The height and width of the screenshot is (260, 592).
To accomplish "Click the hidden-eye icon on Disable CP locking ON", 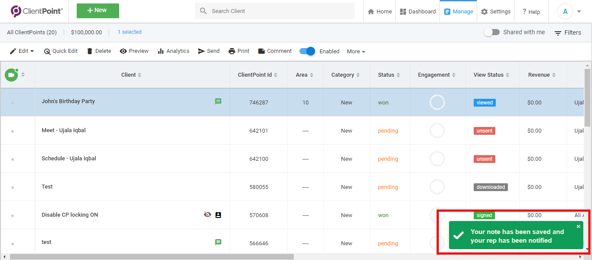I will pos(208,214).
